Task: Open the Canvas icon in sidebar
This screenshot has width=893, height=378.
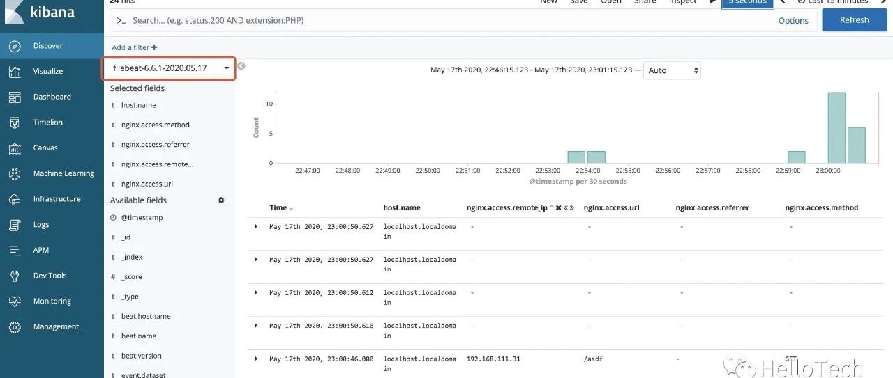Action: 15,148
